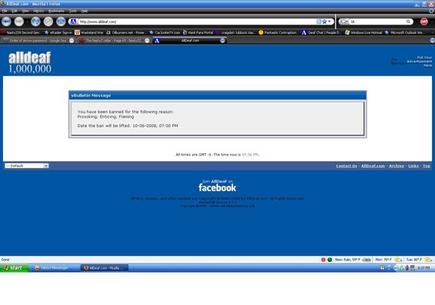The image size is (435, 305).
Task: Switch to The Nasty2 cellar tab
Action: [x=114, y=41]
